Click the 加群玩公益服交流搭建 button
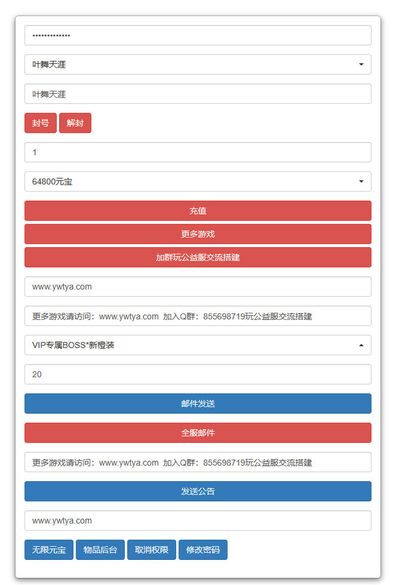 click(x=198, y=257)
